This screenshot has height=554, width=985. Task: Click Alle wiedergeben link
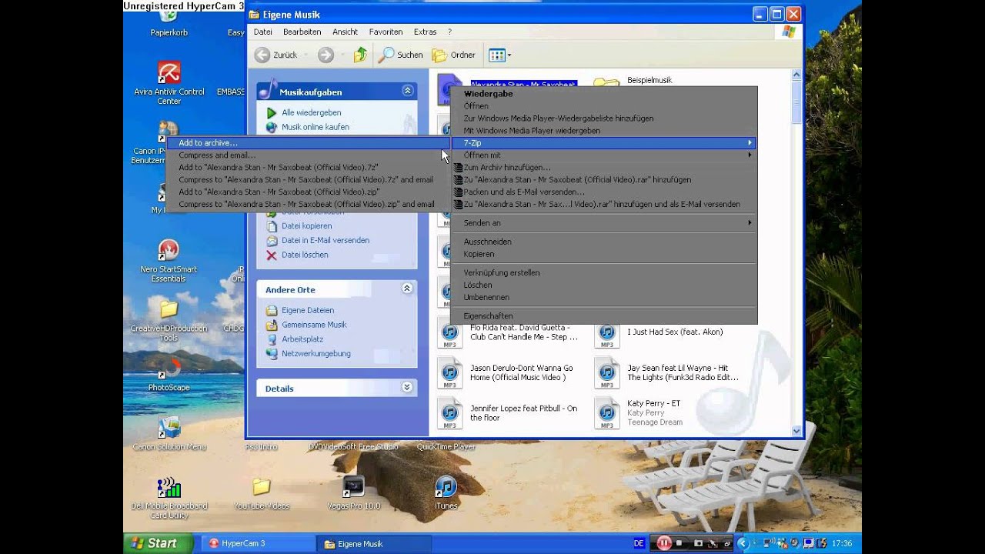click(x=311, y=112)
